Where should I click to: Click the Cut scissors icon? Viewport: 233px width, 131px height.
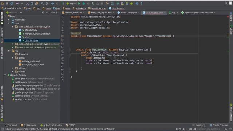point(28,3)
